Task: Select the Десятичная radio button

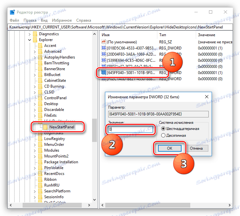Action: 163,135
